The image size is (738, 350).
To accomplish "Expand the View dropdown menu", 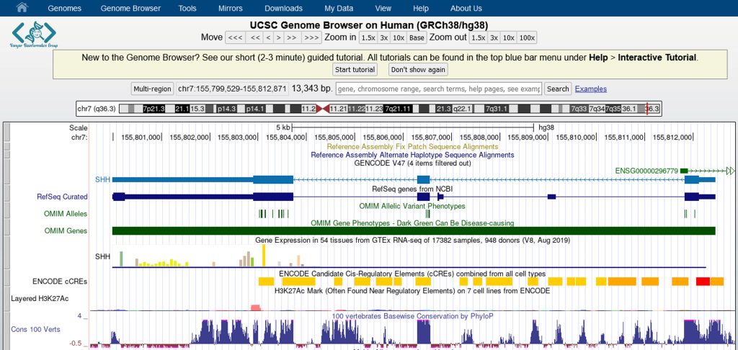I will [383, 8].
